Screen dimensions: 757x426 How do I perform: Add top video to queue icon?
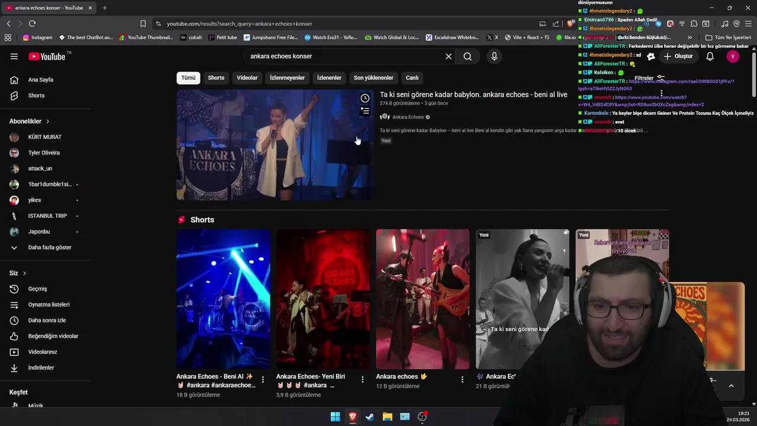(365, 111)
